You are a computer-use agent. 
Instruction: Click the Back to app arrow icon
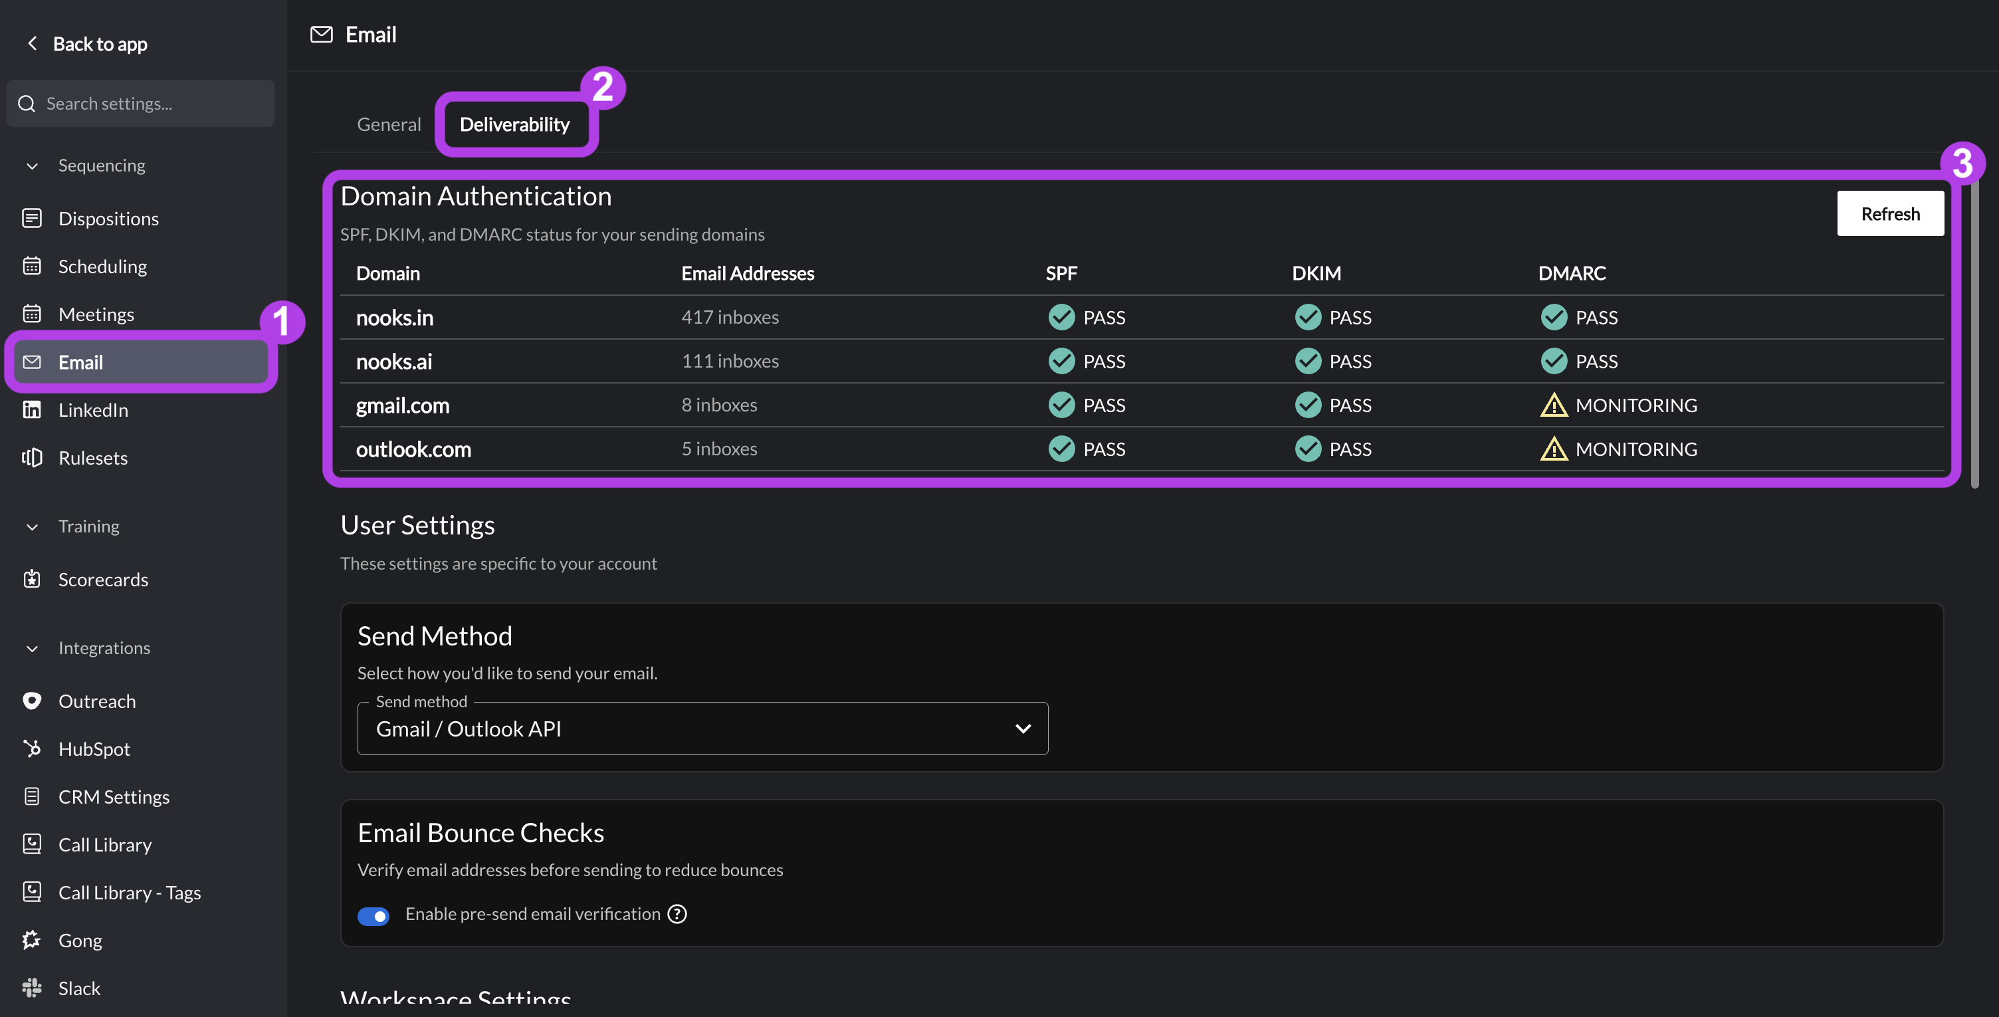pyautogui.click(x=32, y=43)
